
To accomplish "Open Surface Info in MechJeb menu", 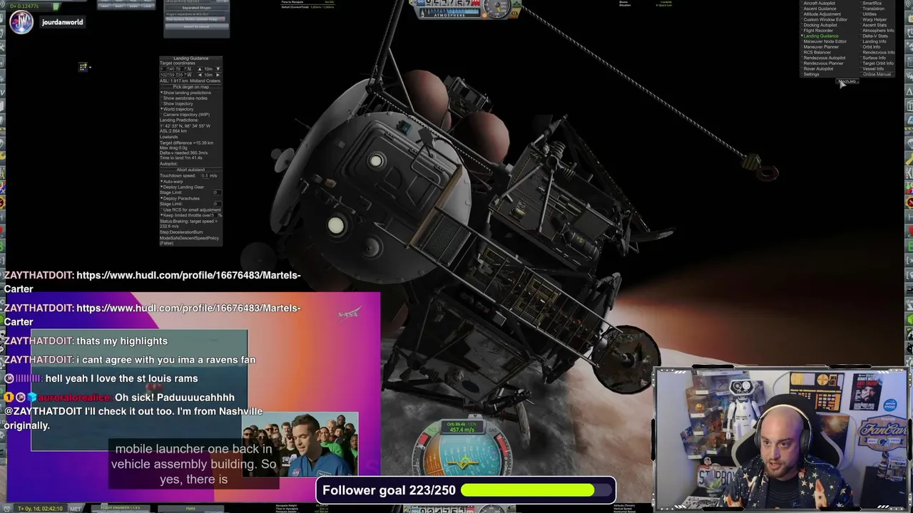I will pyautogui.click(x=874, y=58).
